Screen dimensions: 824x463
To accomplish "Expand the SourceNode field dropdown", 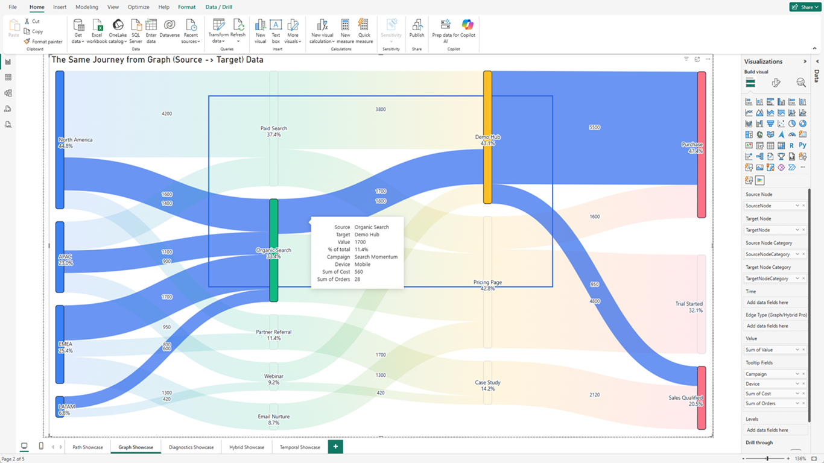I will (797, 206).
